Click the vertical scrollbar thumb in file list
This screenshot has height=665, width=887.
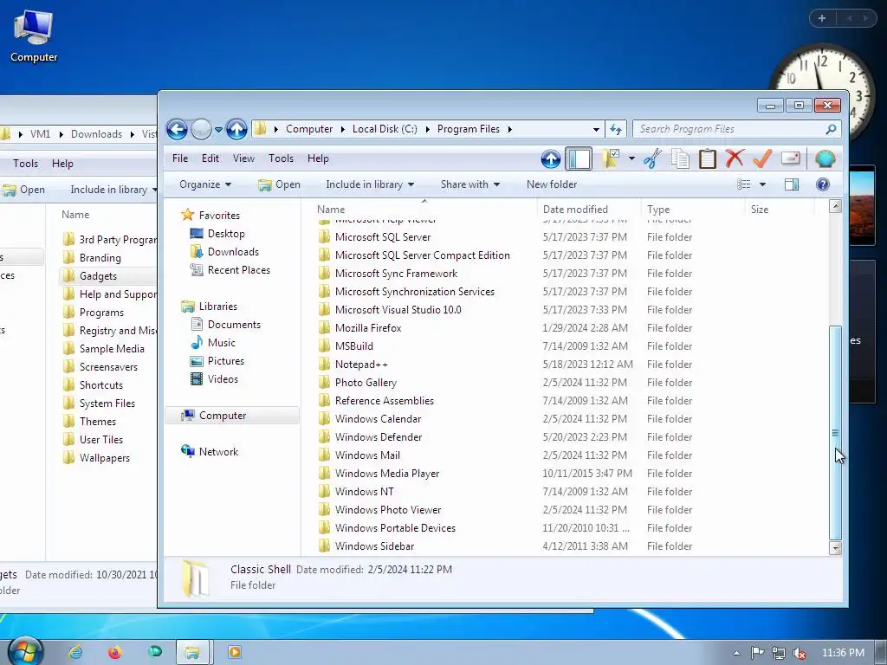click(x=835, y=433)
